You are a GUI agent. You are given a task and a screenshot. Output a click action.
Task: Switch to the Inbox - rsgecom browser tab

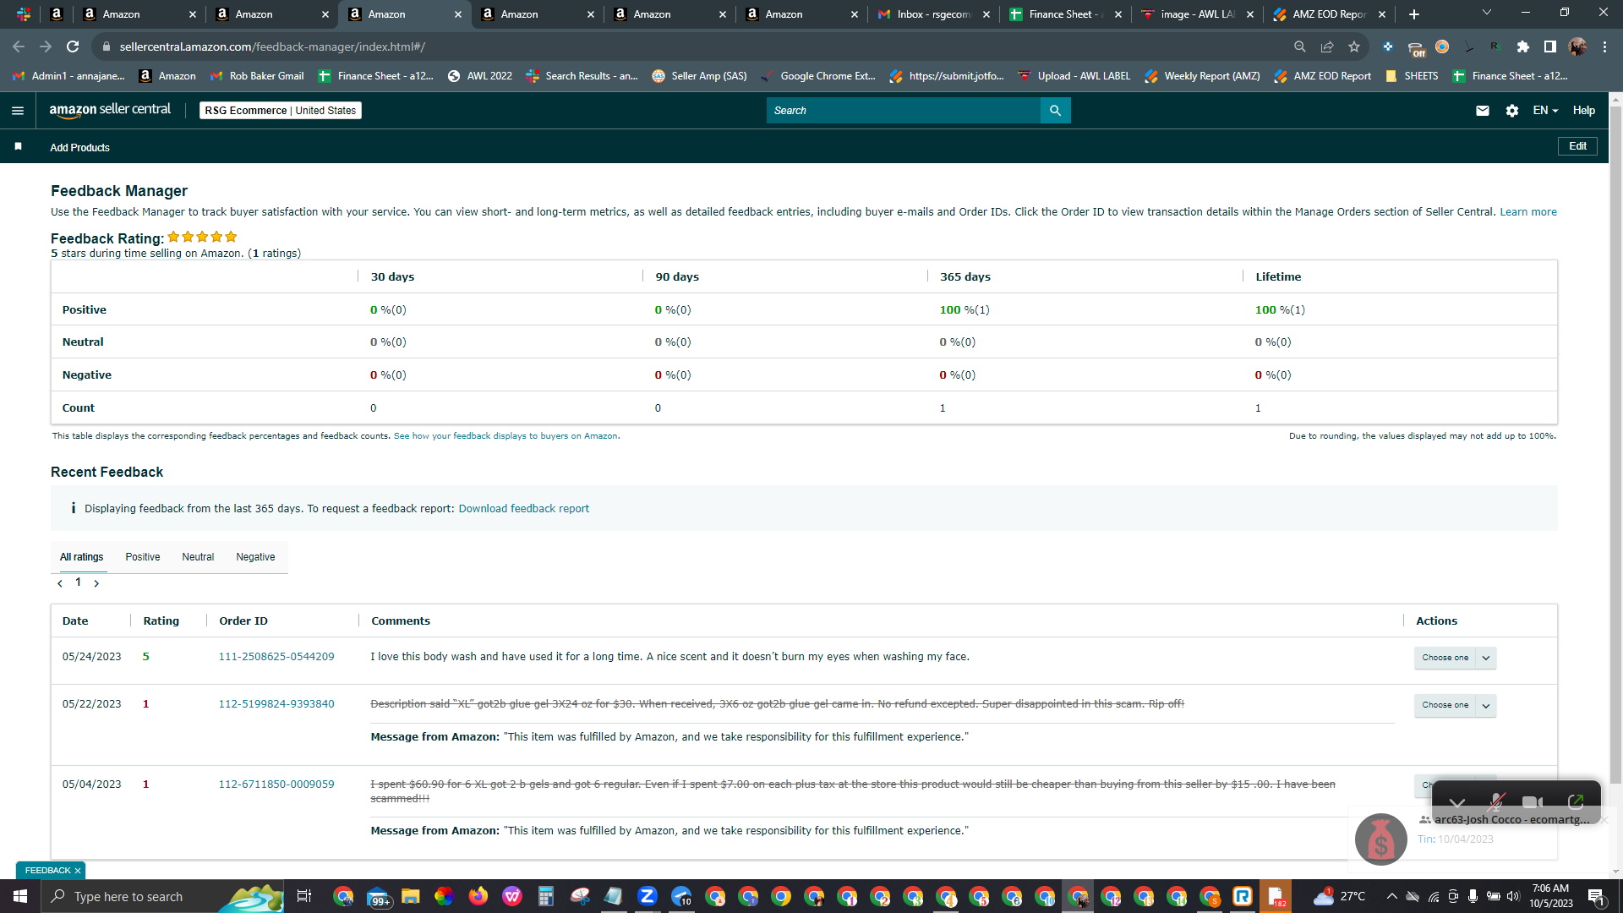click(x=933, y=14)
